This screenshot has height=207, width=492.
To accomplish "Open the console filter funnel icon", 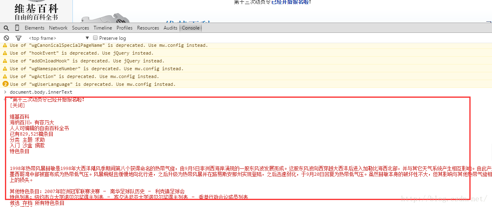I will click(19, 38).
